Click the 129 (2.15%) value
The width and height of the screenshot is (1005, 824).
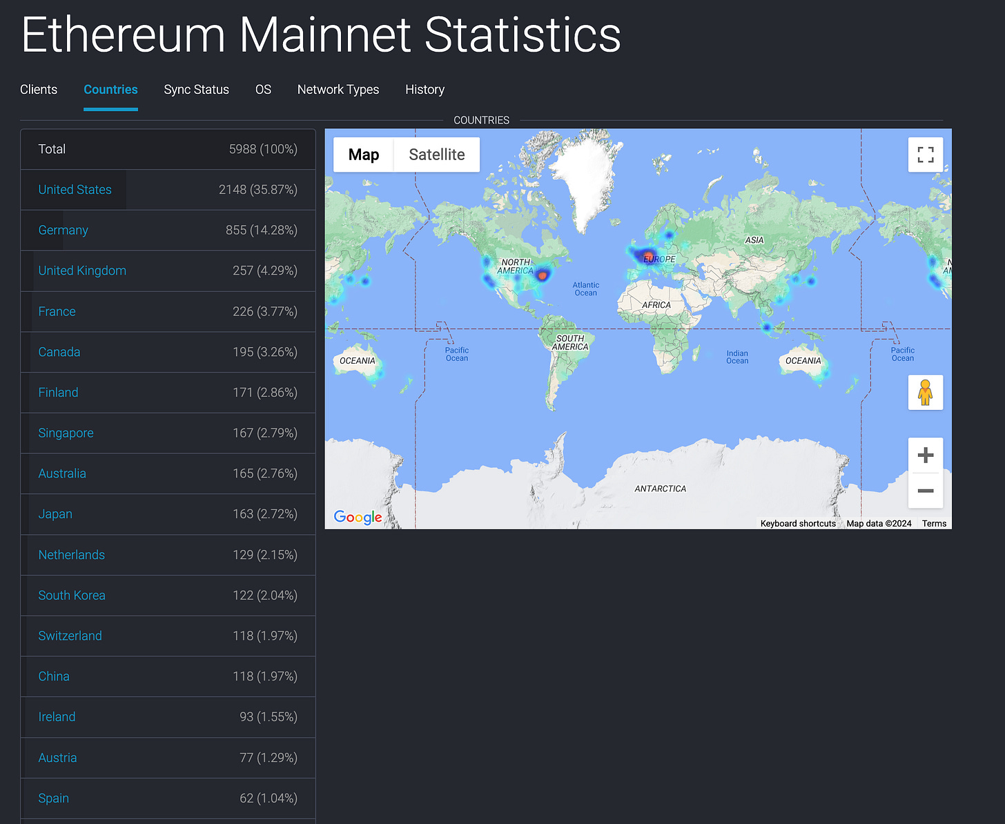[x=265, y=555]
